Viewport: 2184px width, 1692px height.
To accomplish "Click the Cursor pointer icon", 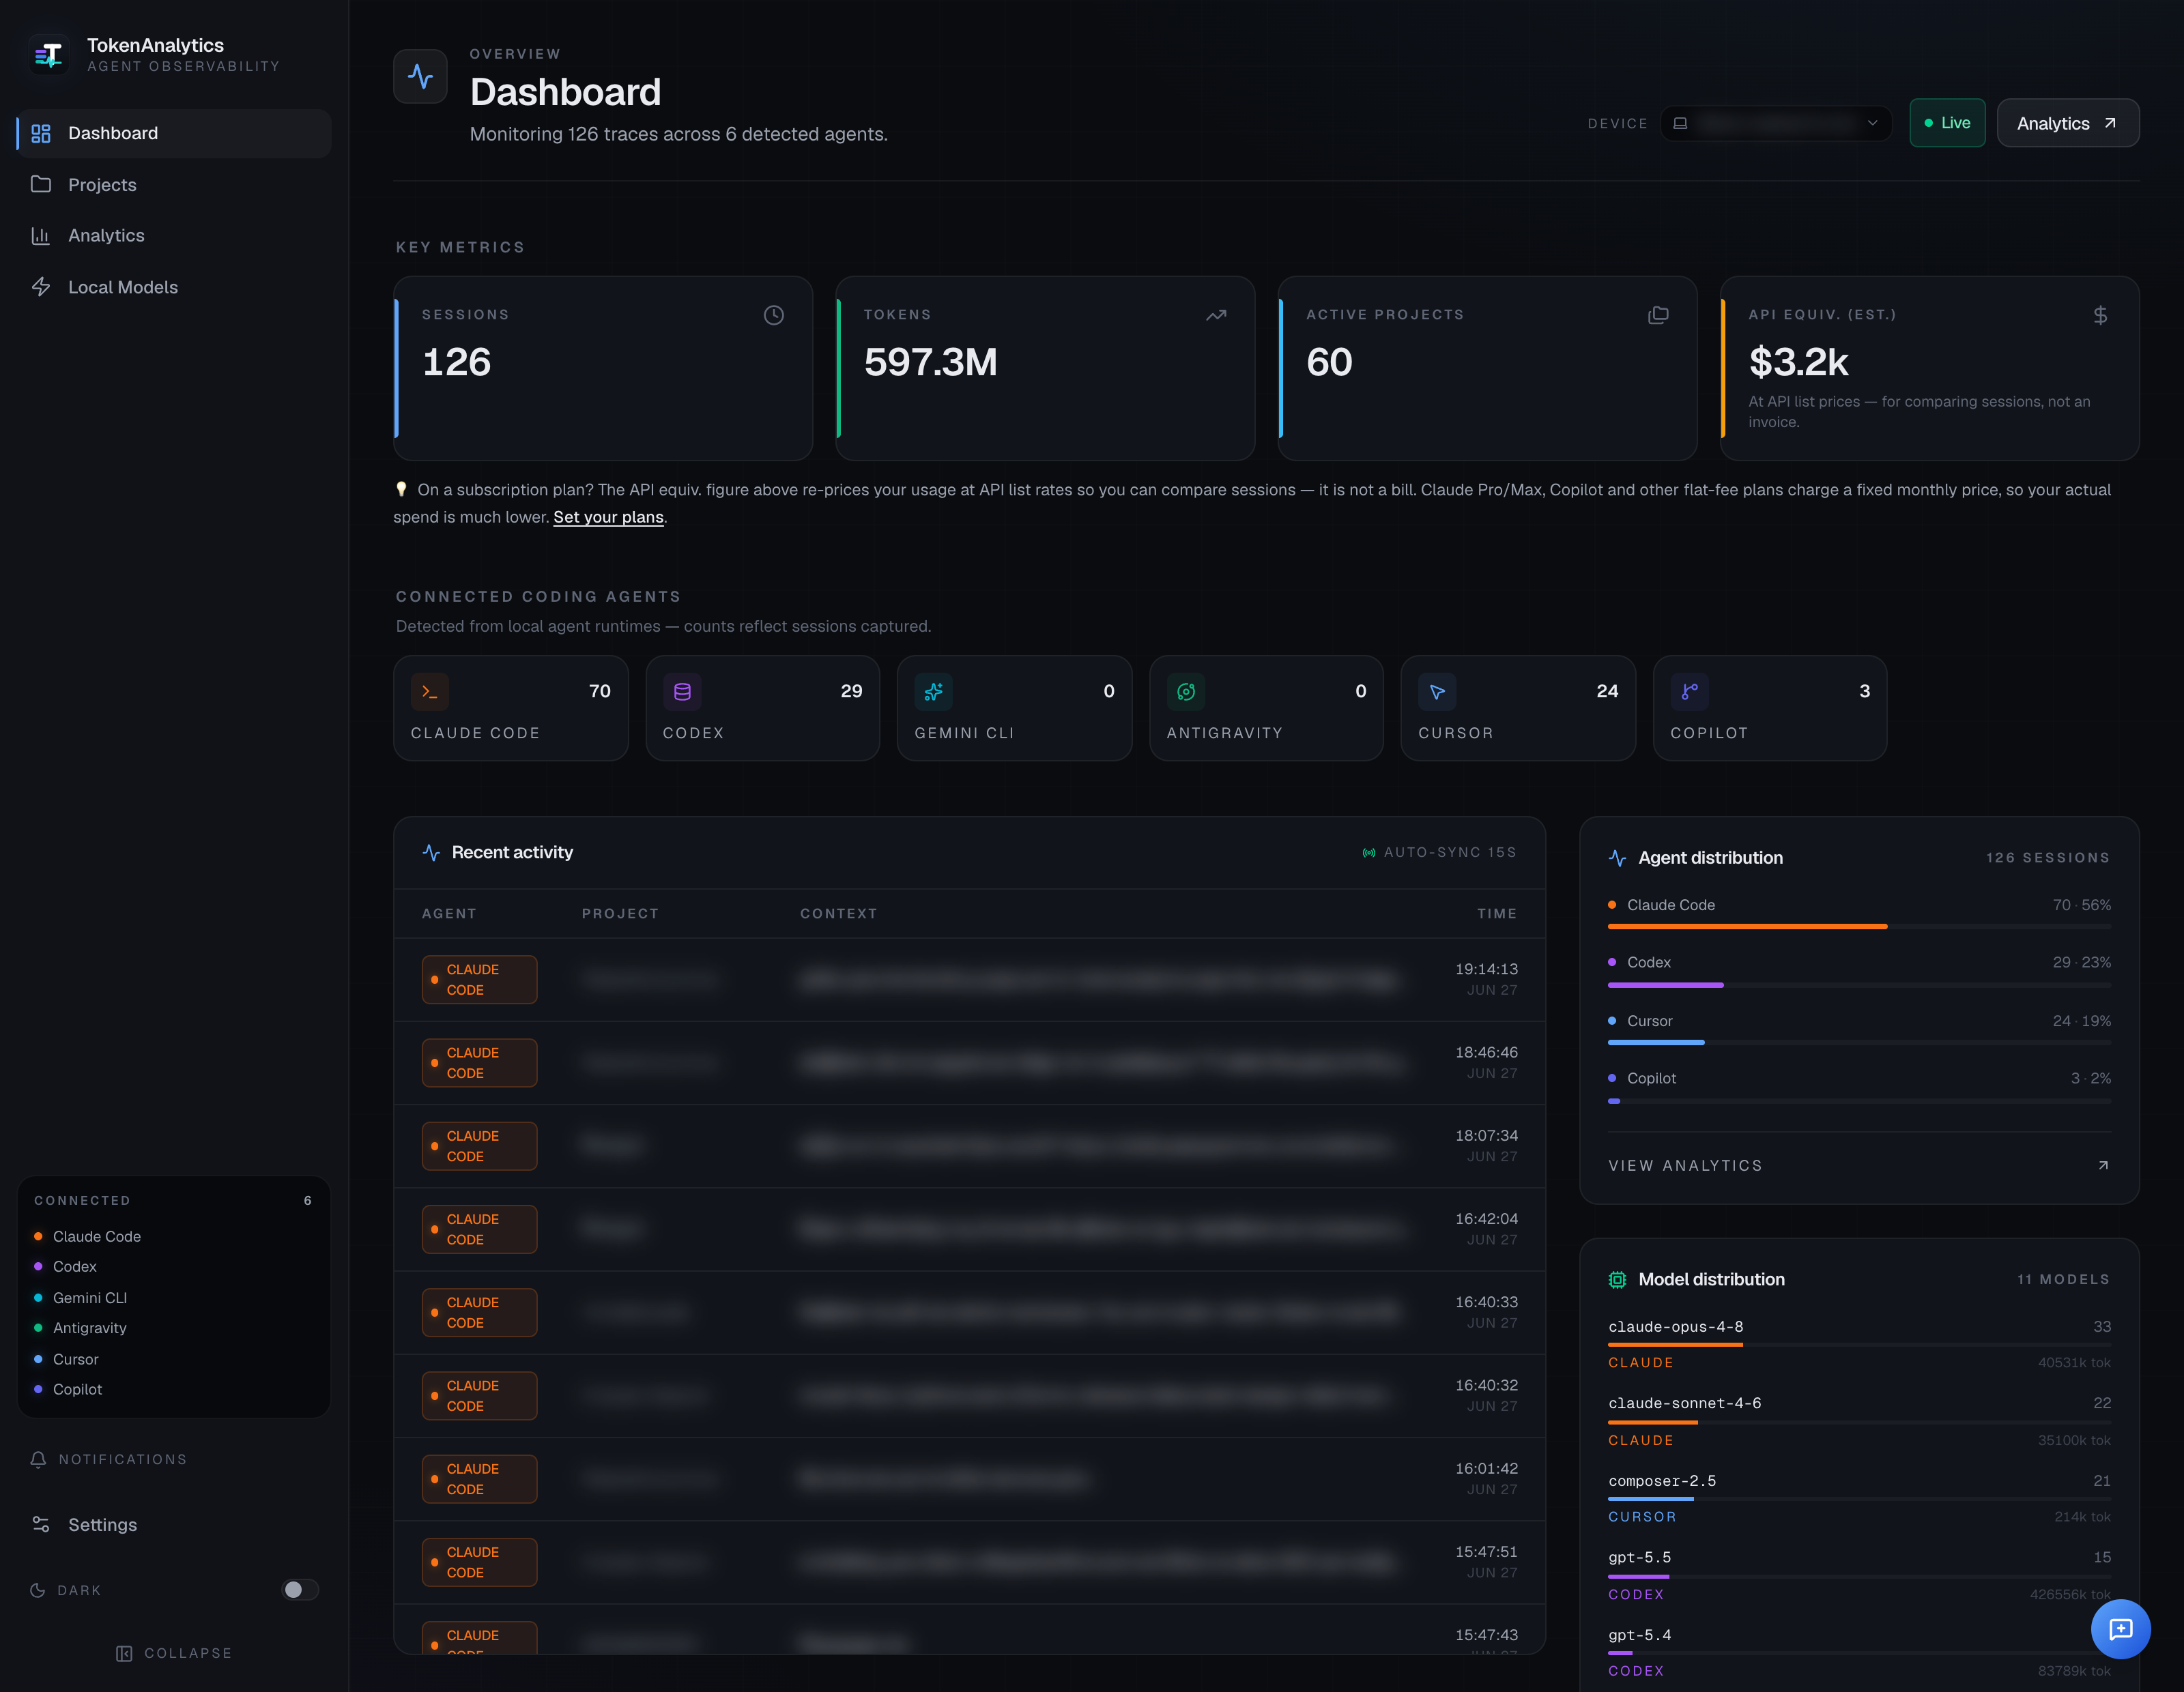I will coord(1437,692).
